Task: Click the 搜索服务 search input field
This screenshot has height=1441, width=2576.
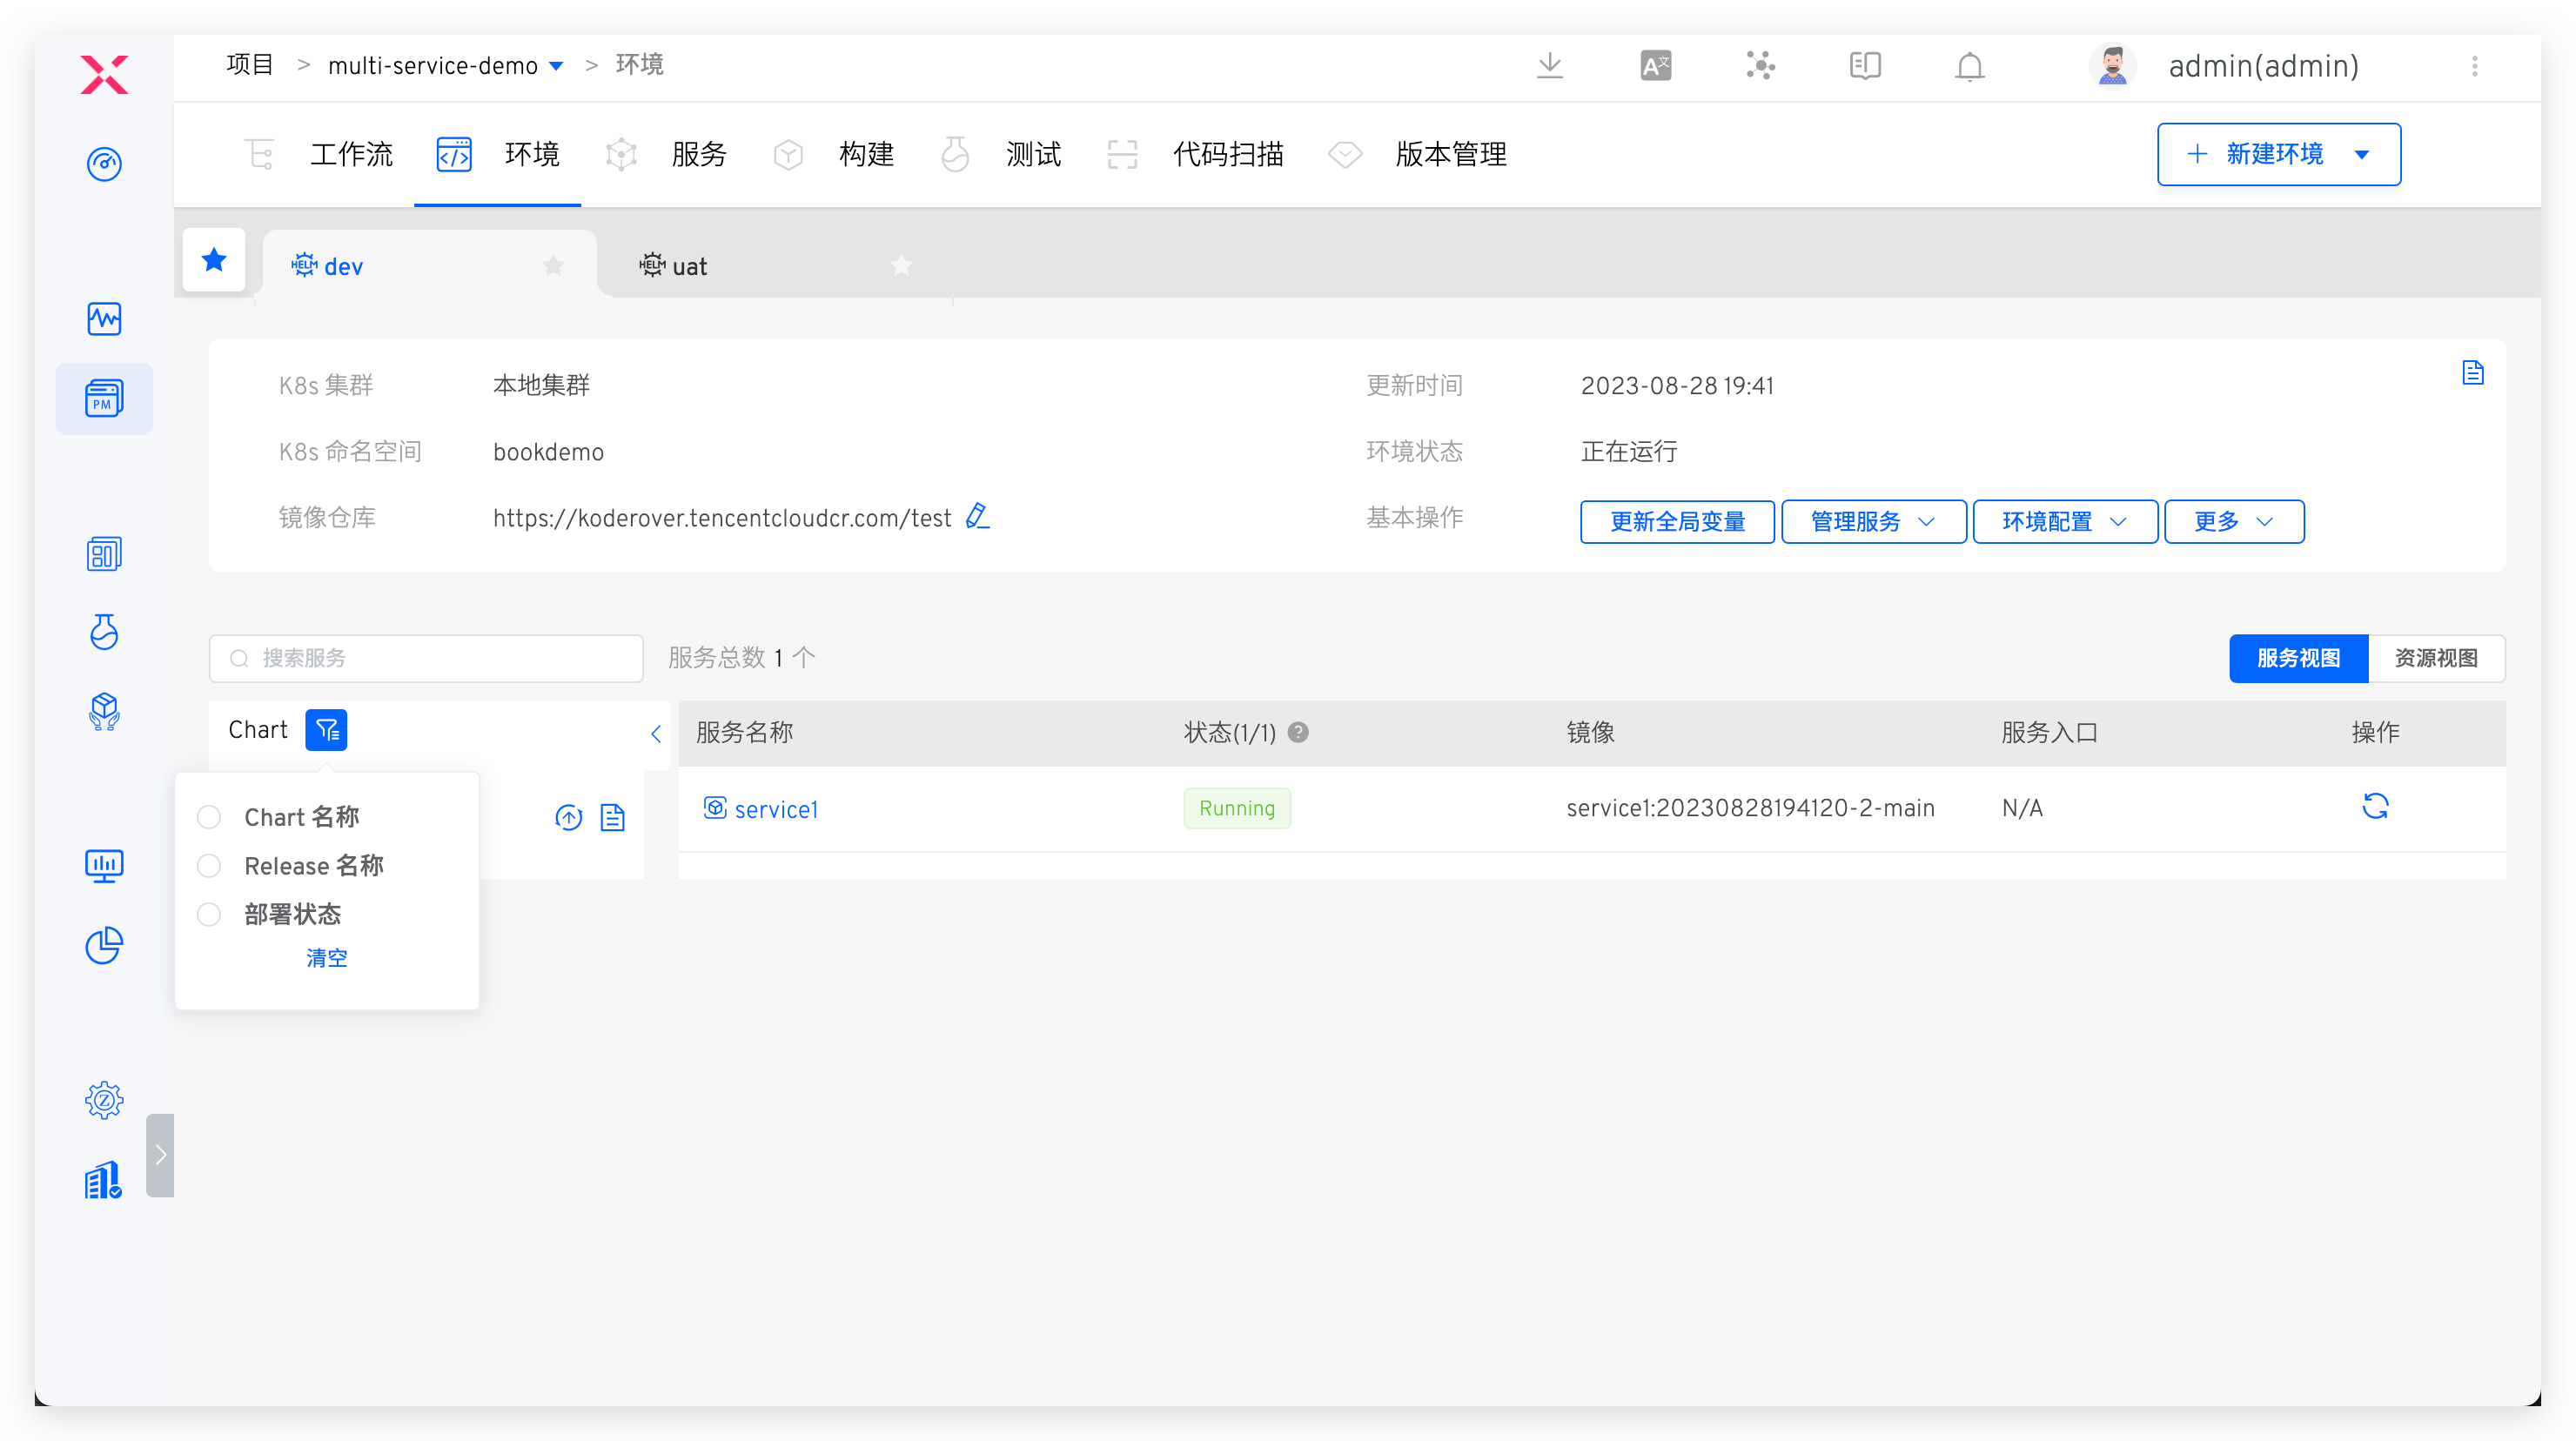Action: click(426, 658)
